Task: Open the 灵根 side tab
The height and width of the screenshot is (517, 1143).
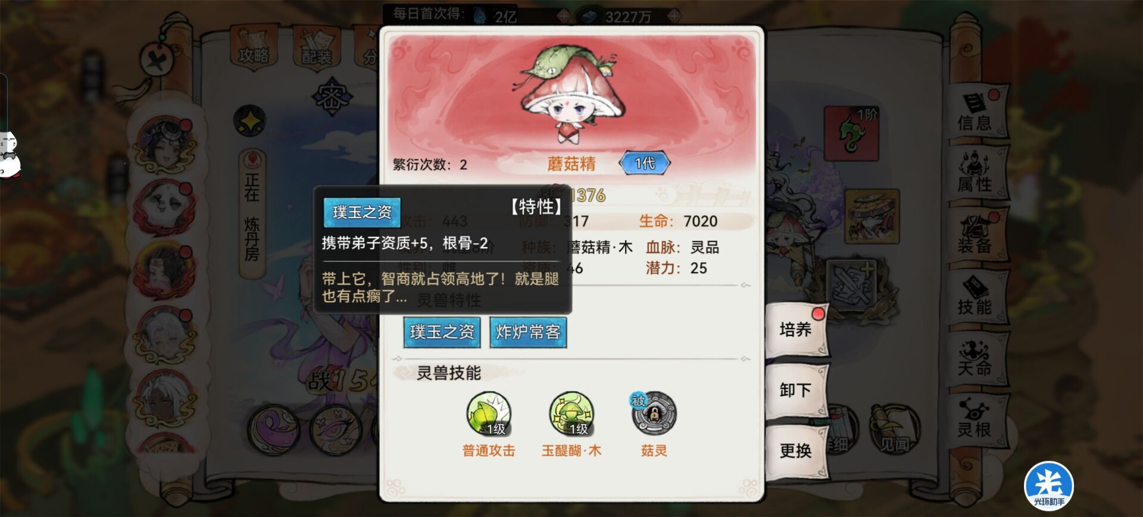Action: [x=976, y=419]
